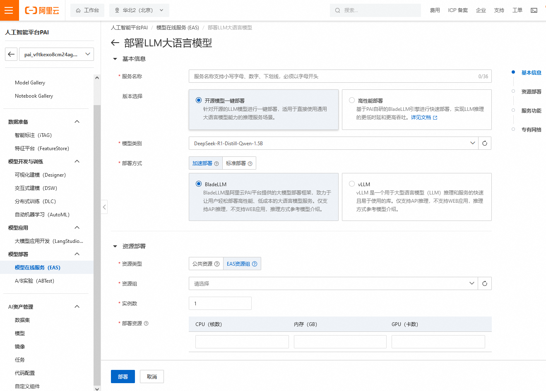
Task: Click the home icon for 工作台
Action: [x=78, y=10]
